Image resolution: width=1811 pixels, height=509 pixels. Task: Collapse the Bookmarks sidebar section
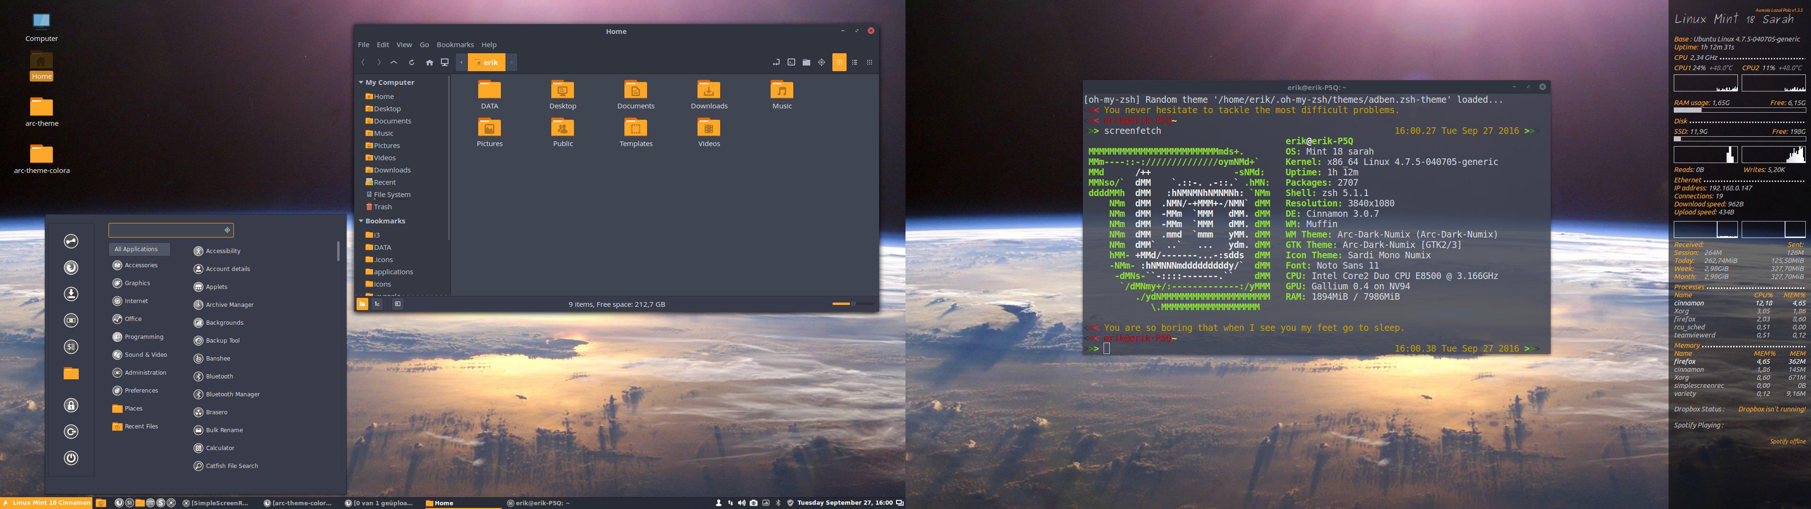(x=361, y=222)
